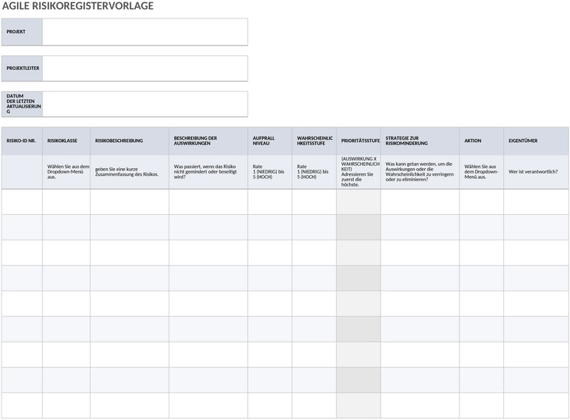The image size is (570, 420).
Task: Click the PRIORITÄTSSTUFE column header
Action: (359, 141)
